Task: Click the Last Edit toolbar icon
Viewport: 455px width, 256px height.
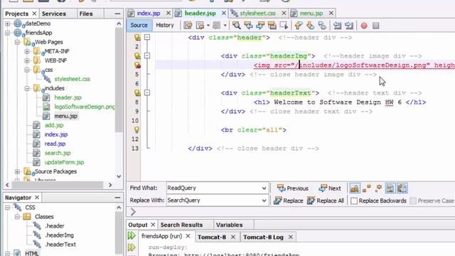Action: (188, 26)
